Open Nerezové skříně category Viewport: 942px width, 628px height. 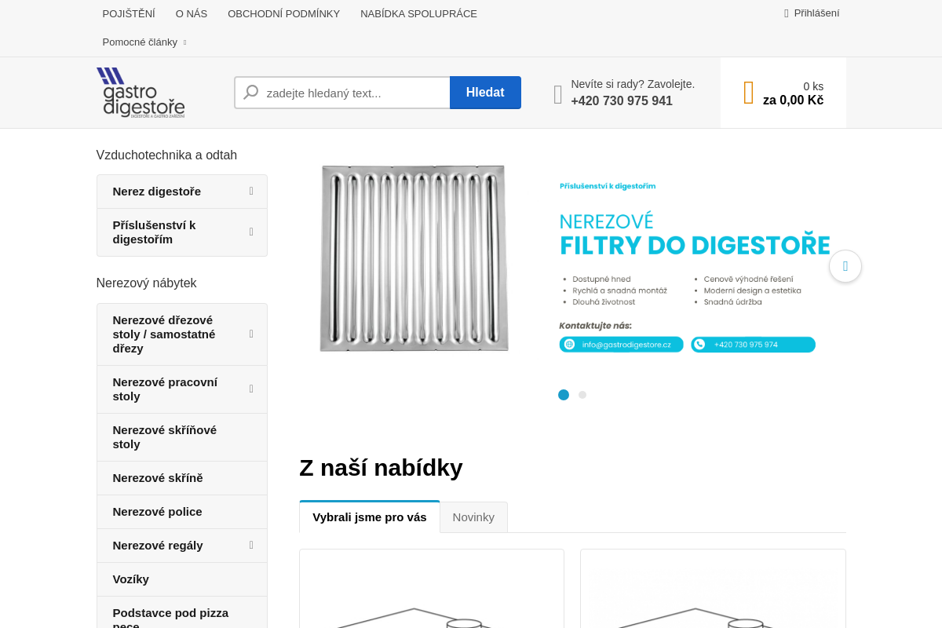tap(182, 478)
